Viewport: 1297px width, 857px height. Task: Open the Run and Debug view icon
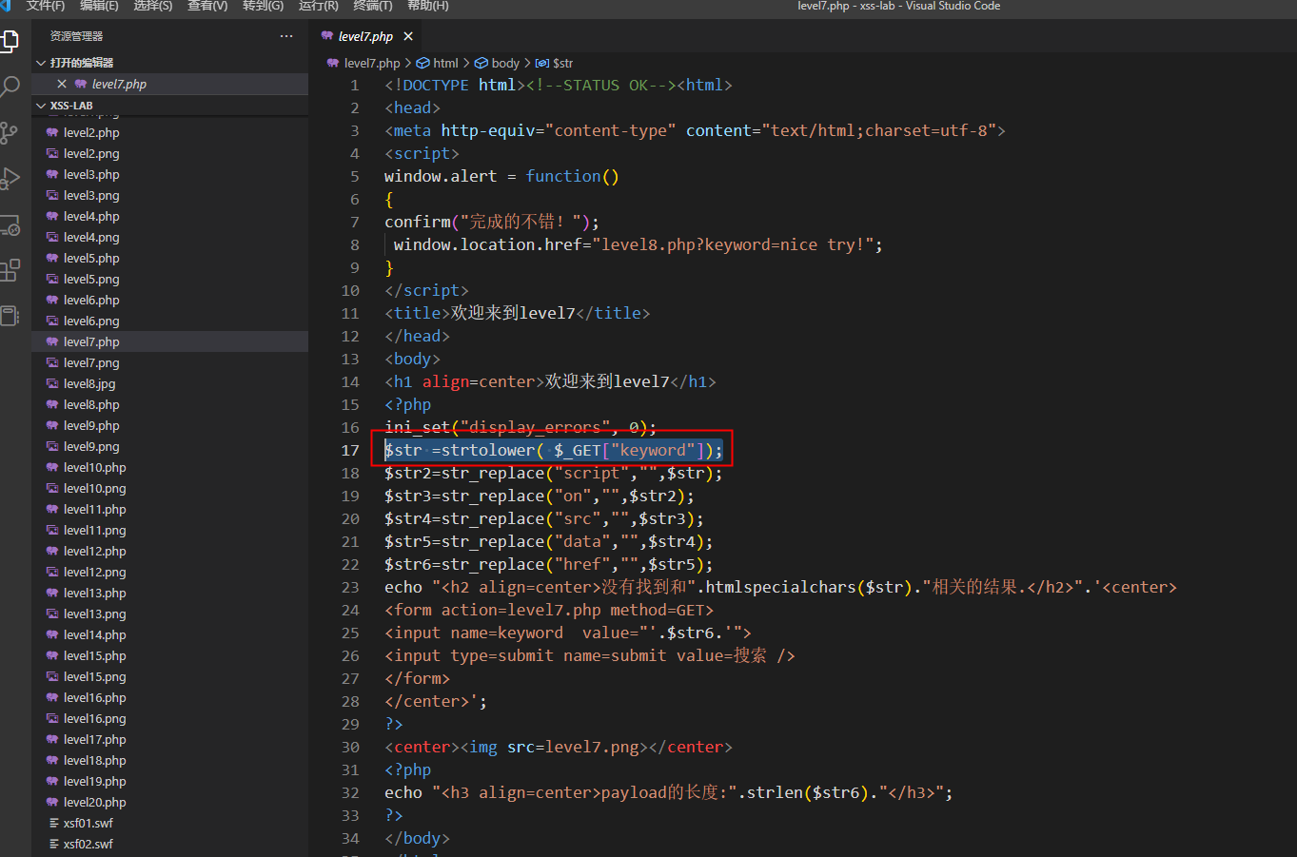click(x=10, y=179)
